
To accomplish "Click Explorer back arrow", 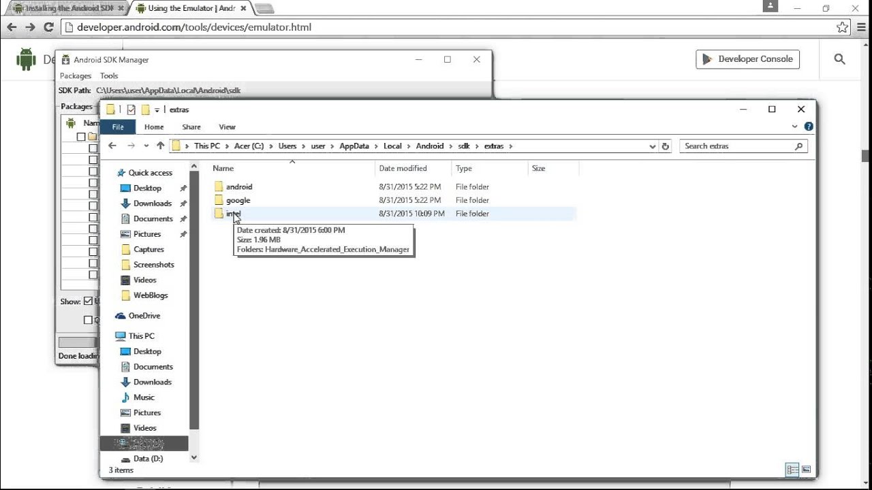I will pos(112,146).
